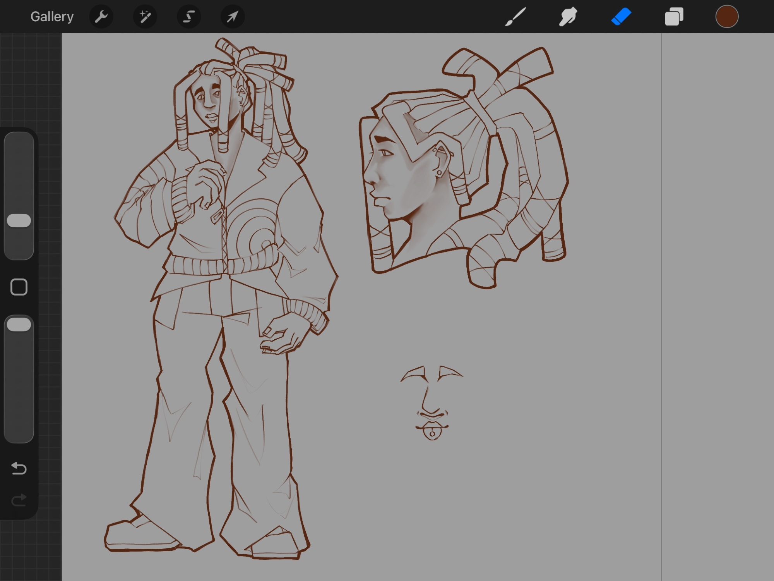Activate the Transform arrow tool
Viewport: 774px width, 581px height.
tap(232, 17)
